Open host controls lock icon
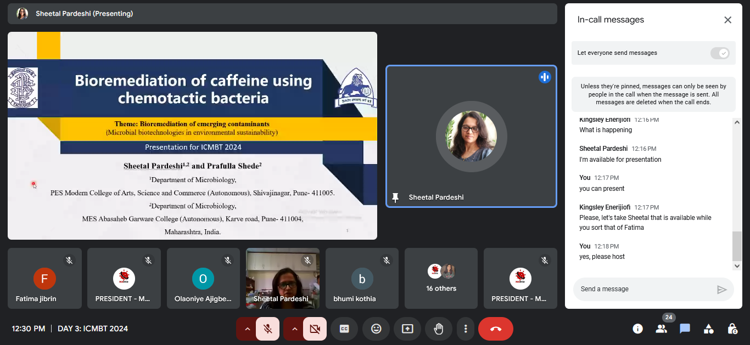 click(x=732, y=329)
